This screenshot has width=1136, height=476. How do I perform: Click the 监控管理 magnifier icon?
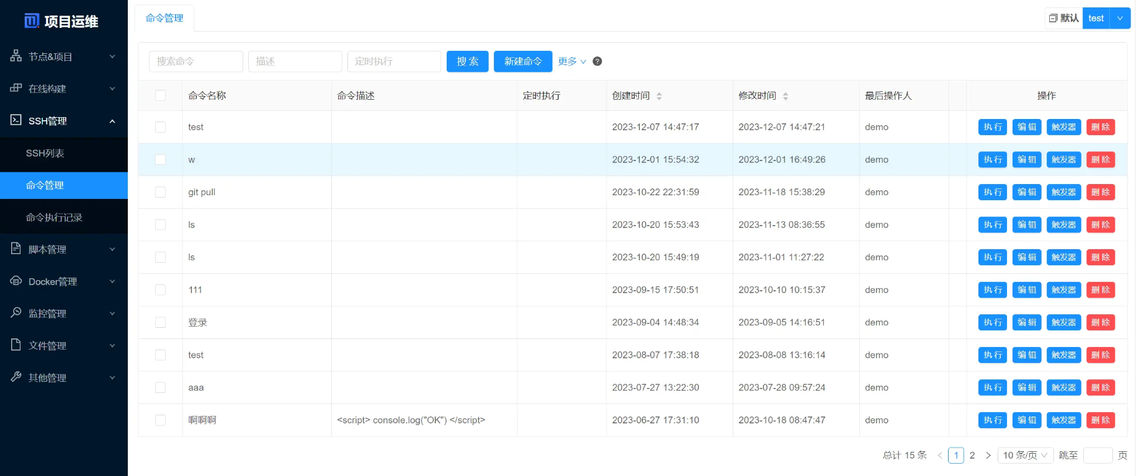(16, 312)
